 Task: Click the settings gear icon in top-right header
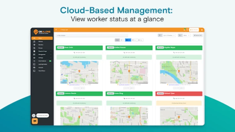click(202, 30)
